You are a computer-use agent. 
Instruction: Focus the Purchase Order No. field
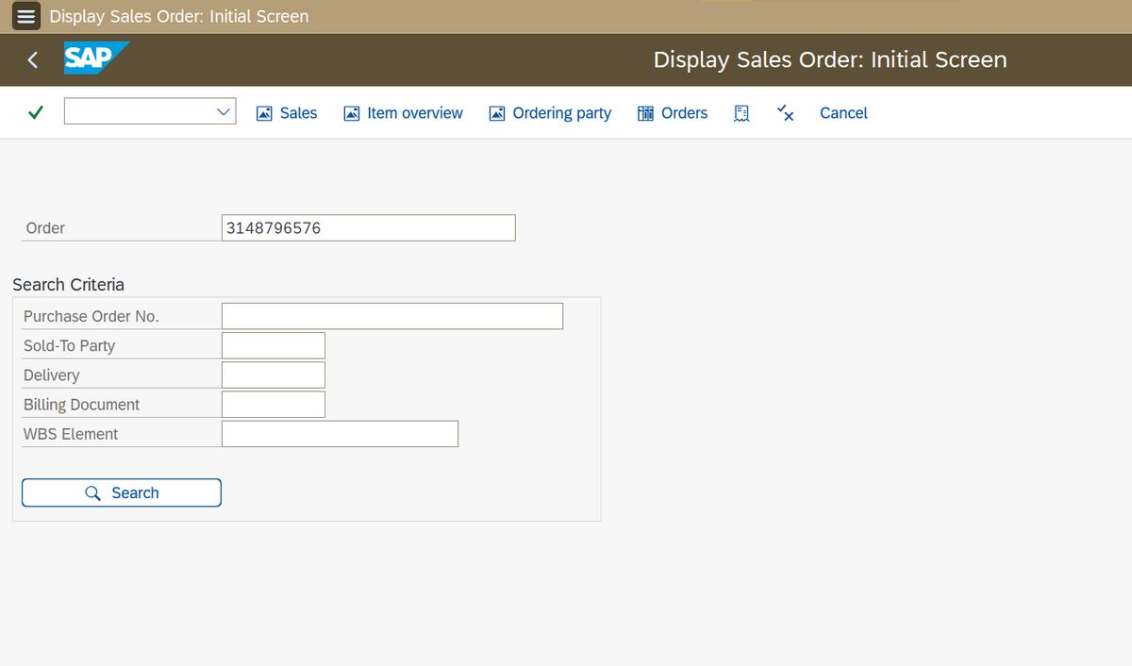pos(391,316)
